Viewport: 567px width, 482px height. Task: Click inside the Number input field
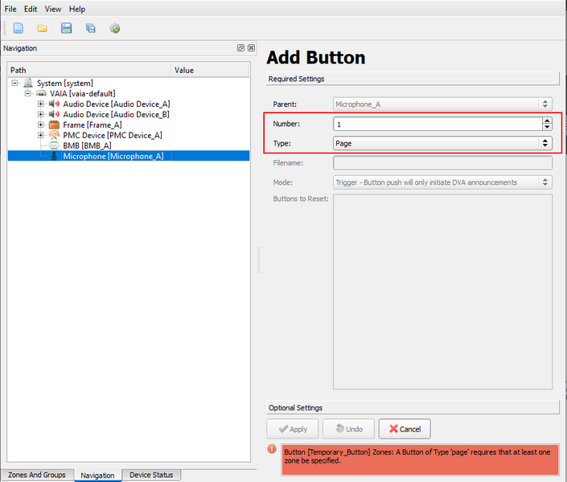click(x=434, y=124)
